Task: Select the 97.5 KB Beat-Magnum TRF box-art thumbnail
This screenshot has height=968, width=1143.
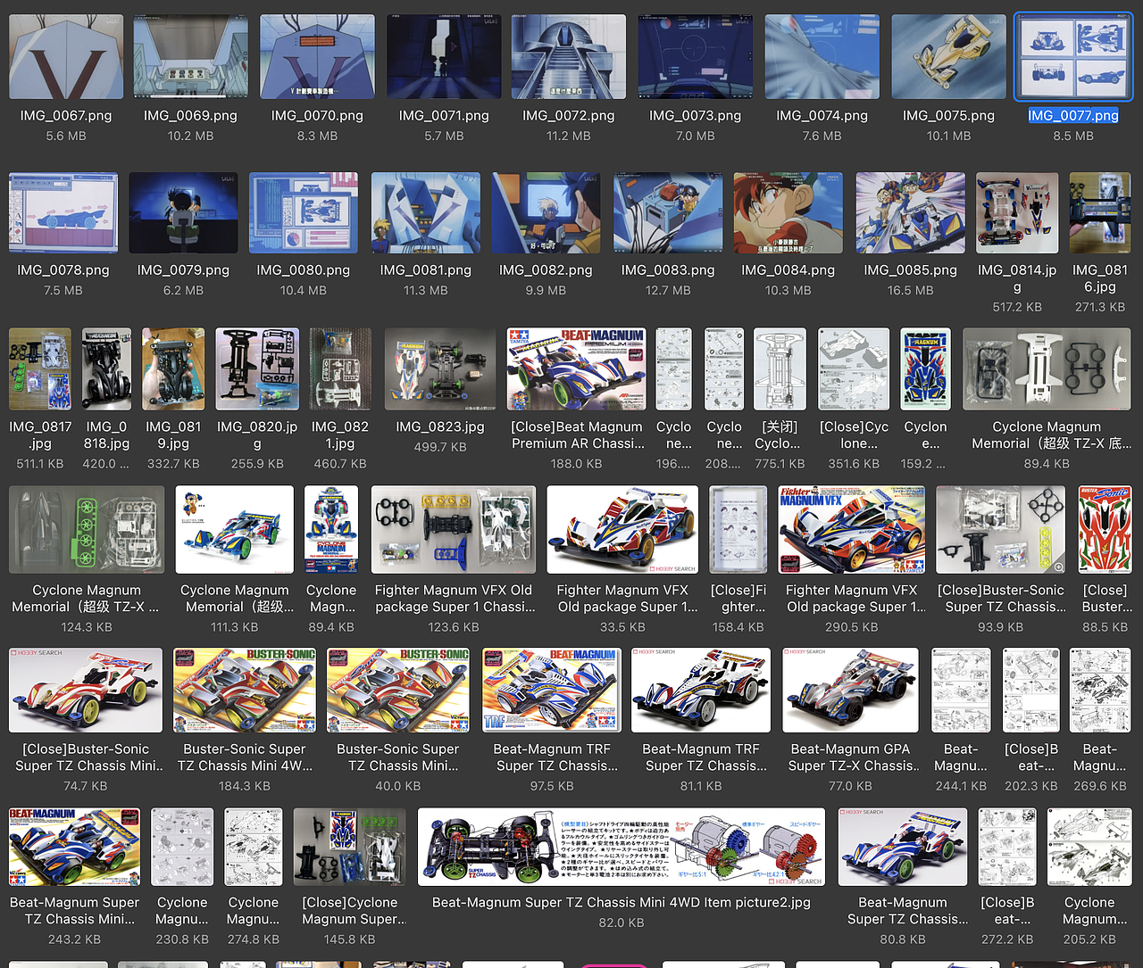Action: [552, 690]
